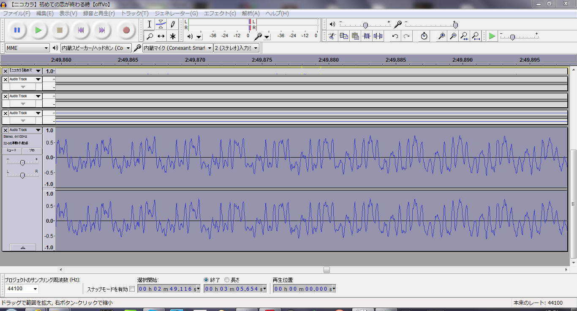Open the 【ニコカラ】初めて track name menu
The height and width of the screenshot is (311, 577).
pyautogui.click(x=25, y=71)
